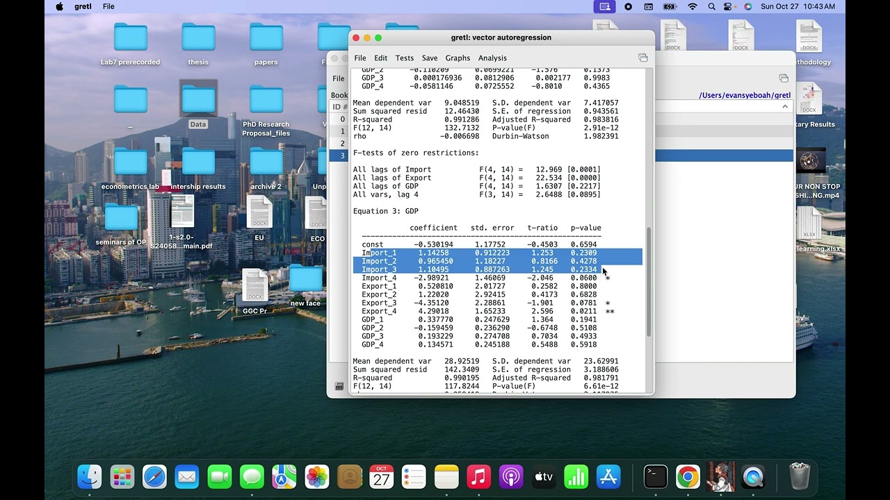This screenshot has width=890, height=500.
Task: Open the gretl application menu
Action: 81,6
